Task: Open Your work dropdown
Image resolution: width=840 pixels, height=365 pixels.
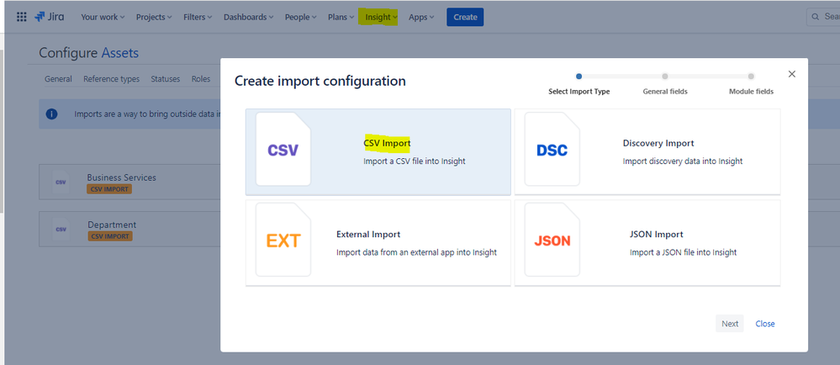Action: tap(103, 17)
